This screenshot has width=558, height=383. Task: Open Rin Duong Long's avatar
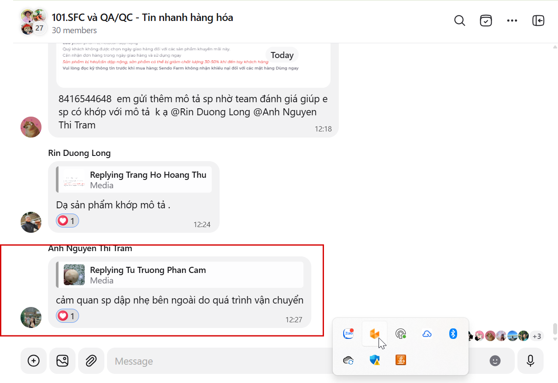pyautogui.click(x=31, y=222)
